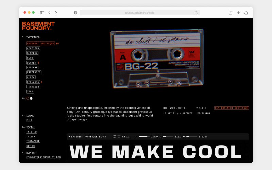Adjust the font size slider

point(144,137)
